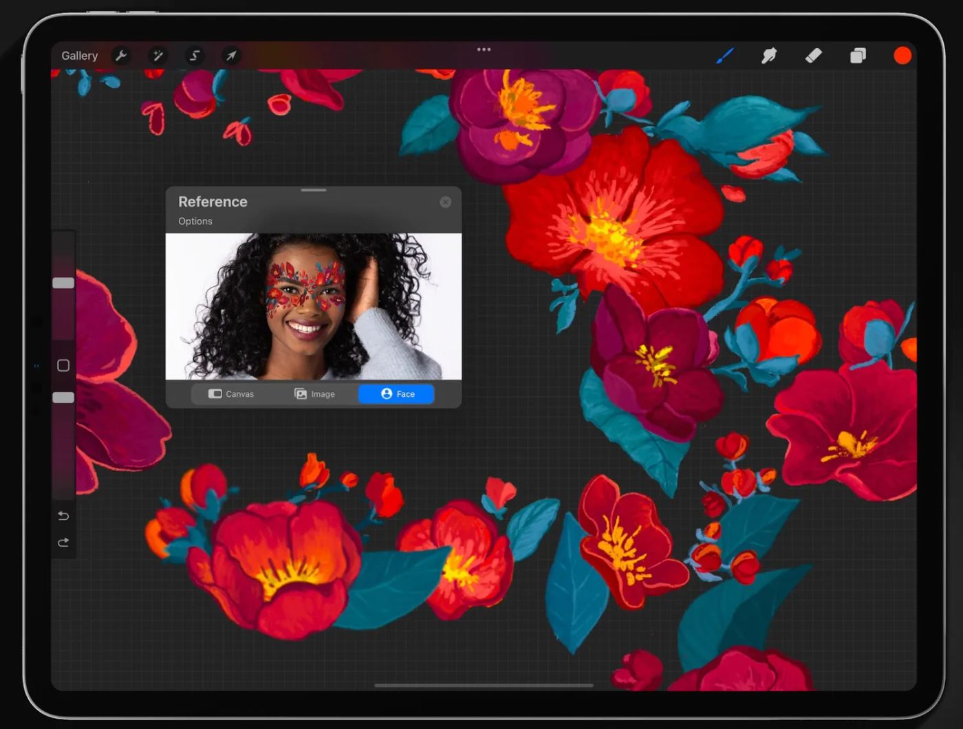Open Reference panel Options

tap(195, 221)
